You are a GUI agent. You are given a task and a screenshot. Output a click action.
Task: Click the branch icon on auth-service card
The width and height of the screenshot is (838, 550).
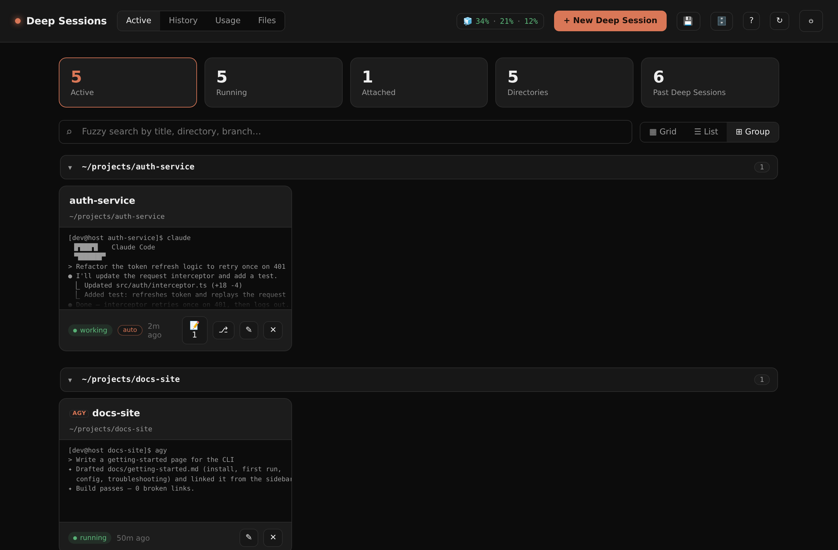[x=223, y=330]
